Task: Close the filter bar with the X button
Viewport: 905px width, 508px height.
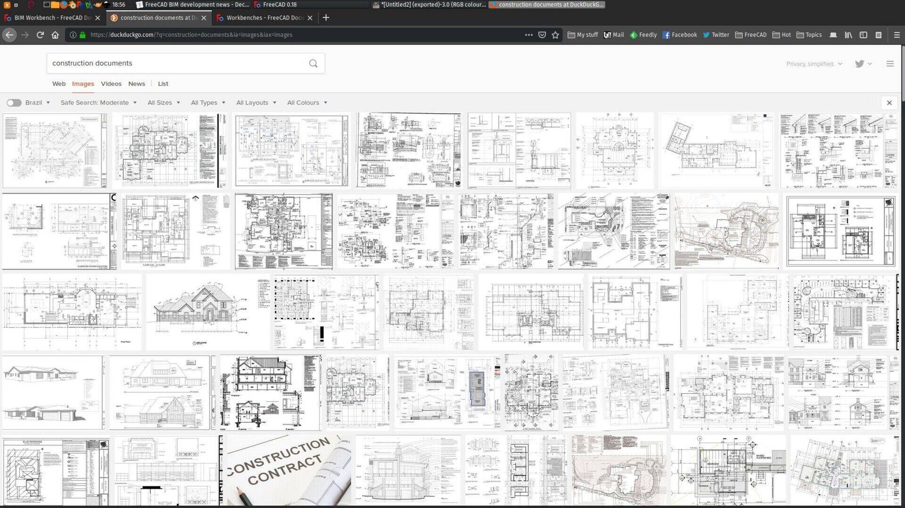Action: (x=889, y=102)
